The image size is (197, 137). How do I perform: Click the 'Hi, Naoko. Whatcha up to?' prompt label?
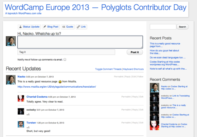[x=39, y=33]
